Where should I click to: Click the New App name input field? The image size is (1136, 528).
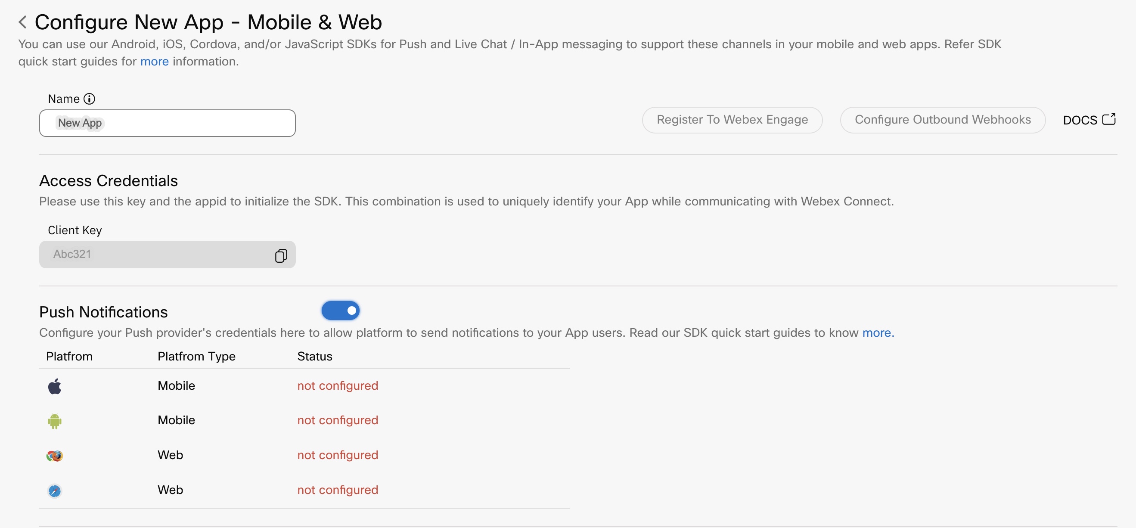[168, 123]
